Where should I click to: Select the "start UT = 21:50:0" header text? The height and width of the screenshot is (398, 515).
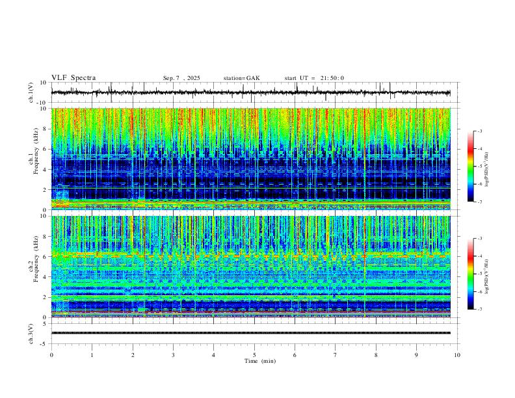pos(314,78)
